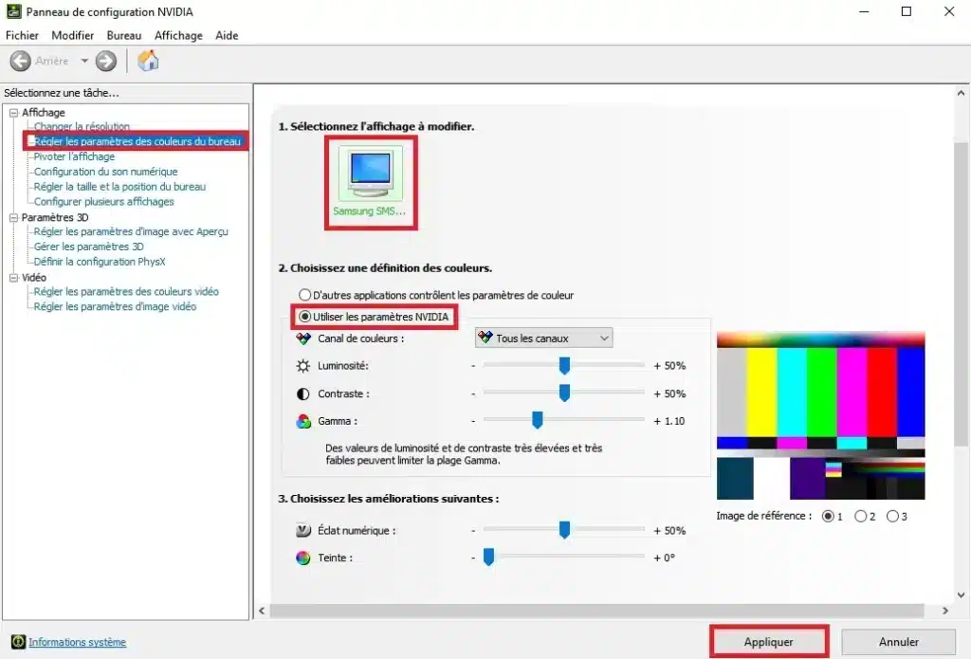Click the Home icon in the toolbar
This screenshot has width=971, height=659.
(x=148, y=60)
